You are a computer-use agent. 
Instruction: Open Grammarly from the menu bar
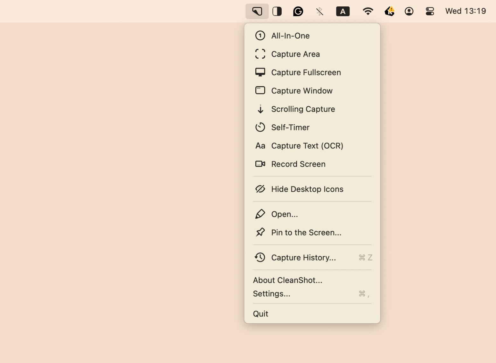tap(298, 11)
